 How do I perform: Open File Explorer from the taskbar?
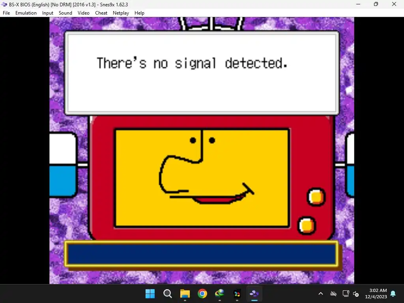(185, 294)
